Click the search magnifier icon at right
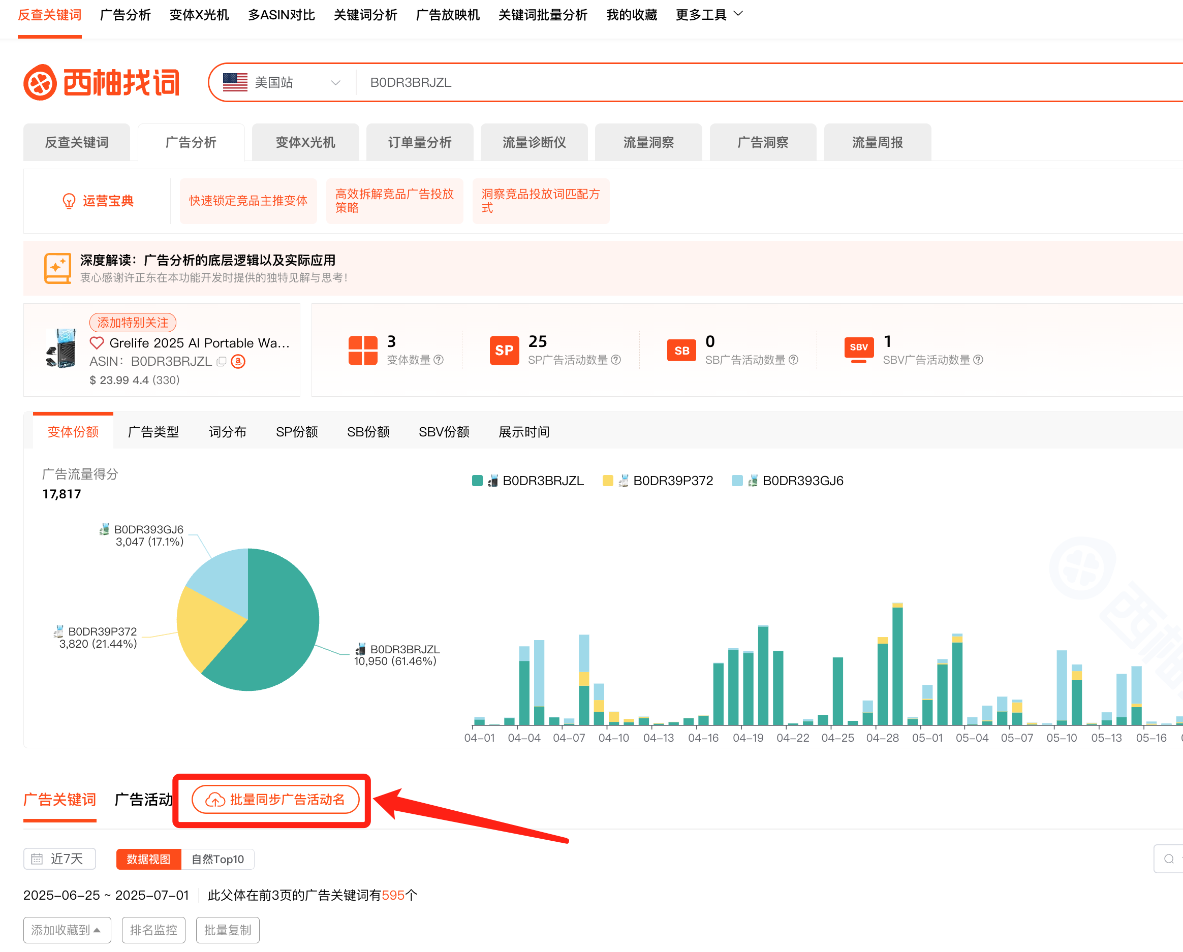The height and width of the screenshot is (952, 1183). (1169, 859)
